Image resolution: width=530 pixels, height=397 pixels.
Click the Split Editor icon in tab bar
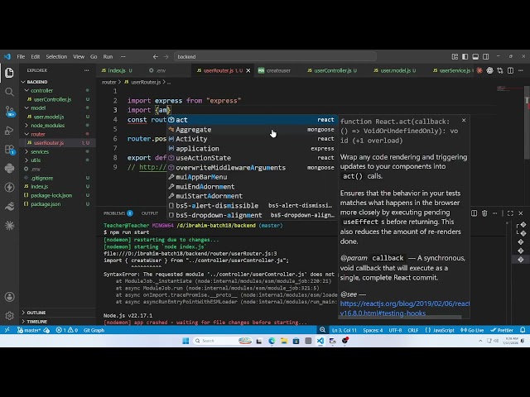(x=510, y=70)
